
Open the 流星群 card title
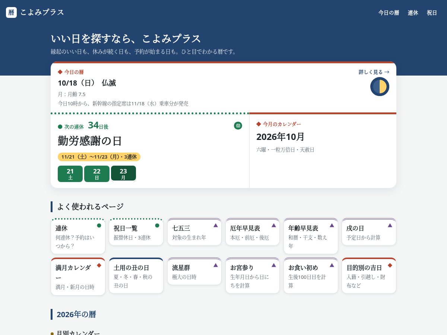181,268
